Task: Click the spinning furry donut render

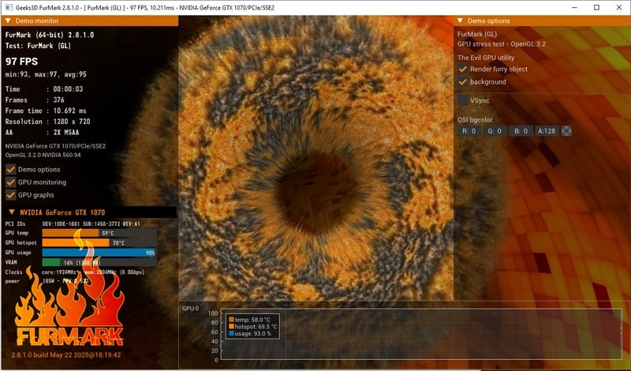Action: pyautogui.click(x=316, y=159)
